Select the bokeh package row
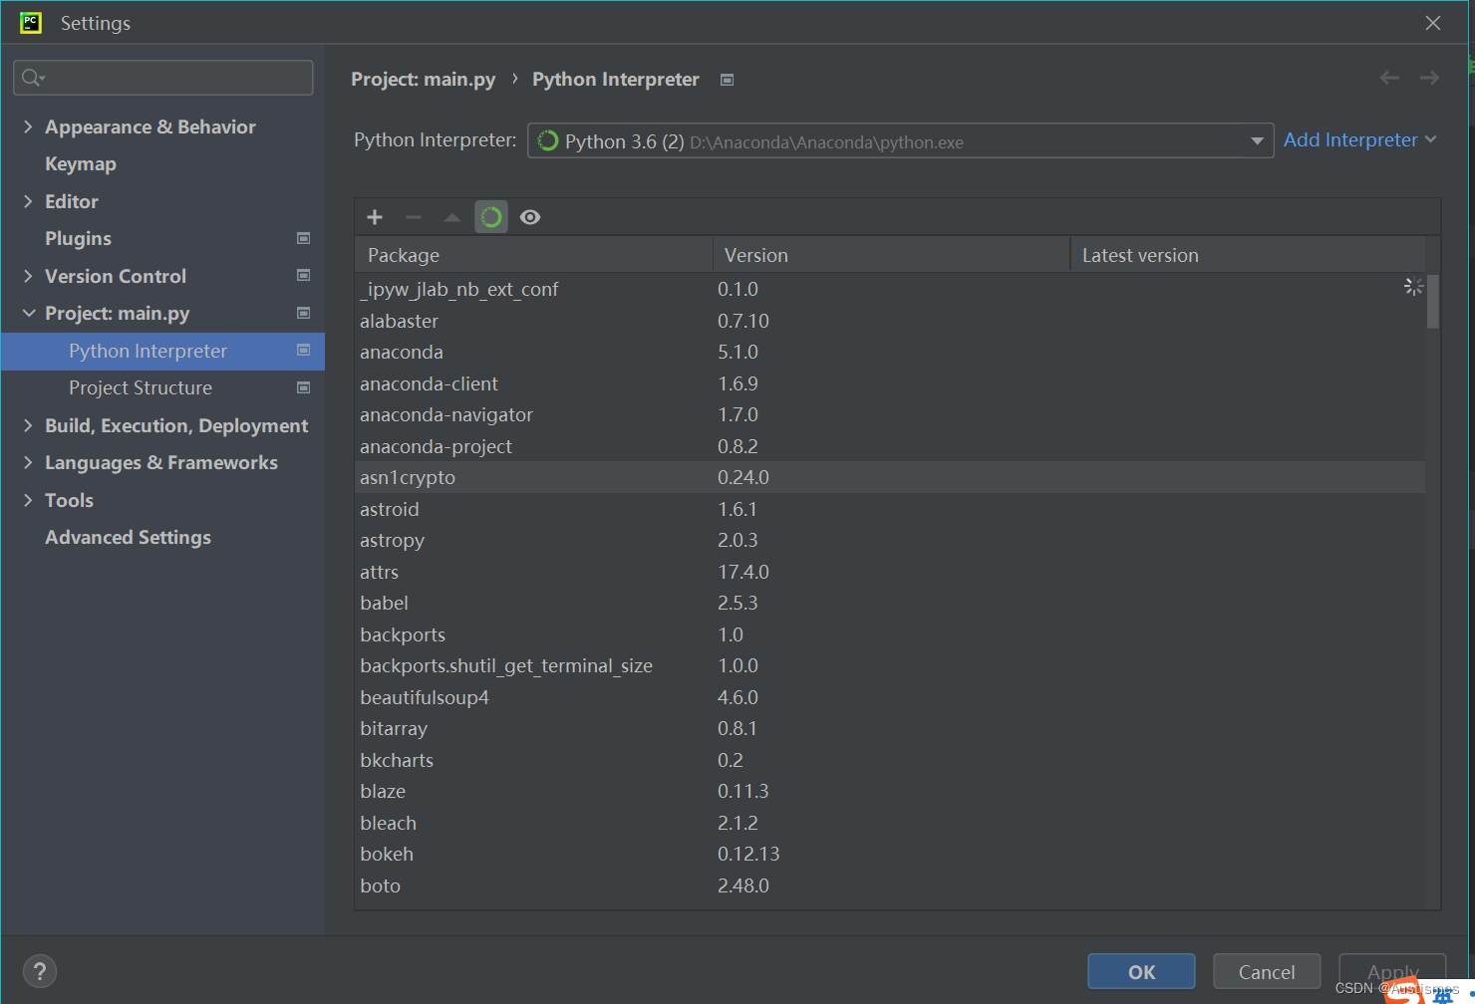The image size is (1475, 1004). coord(890,854)
